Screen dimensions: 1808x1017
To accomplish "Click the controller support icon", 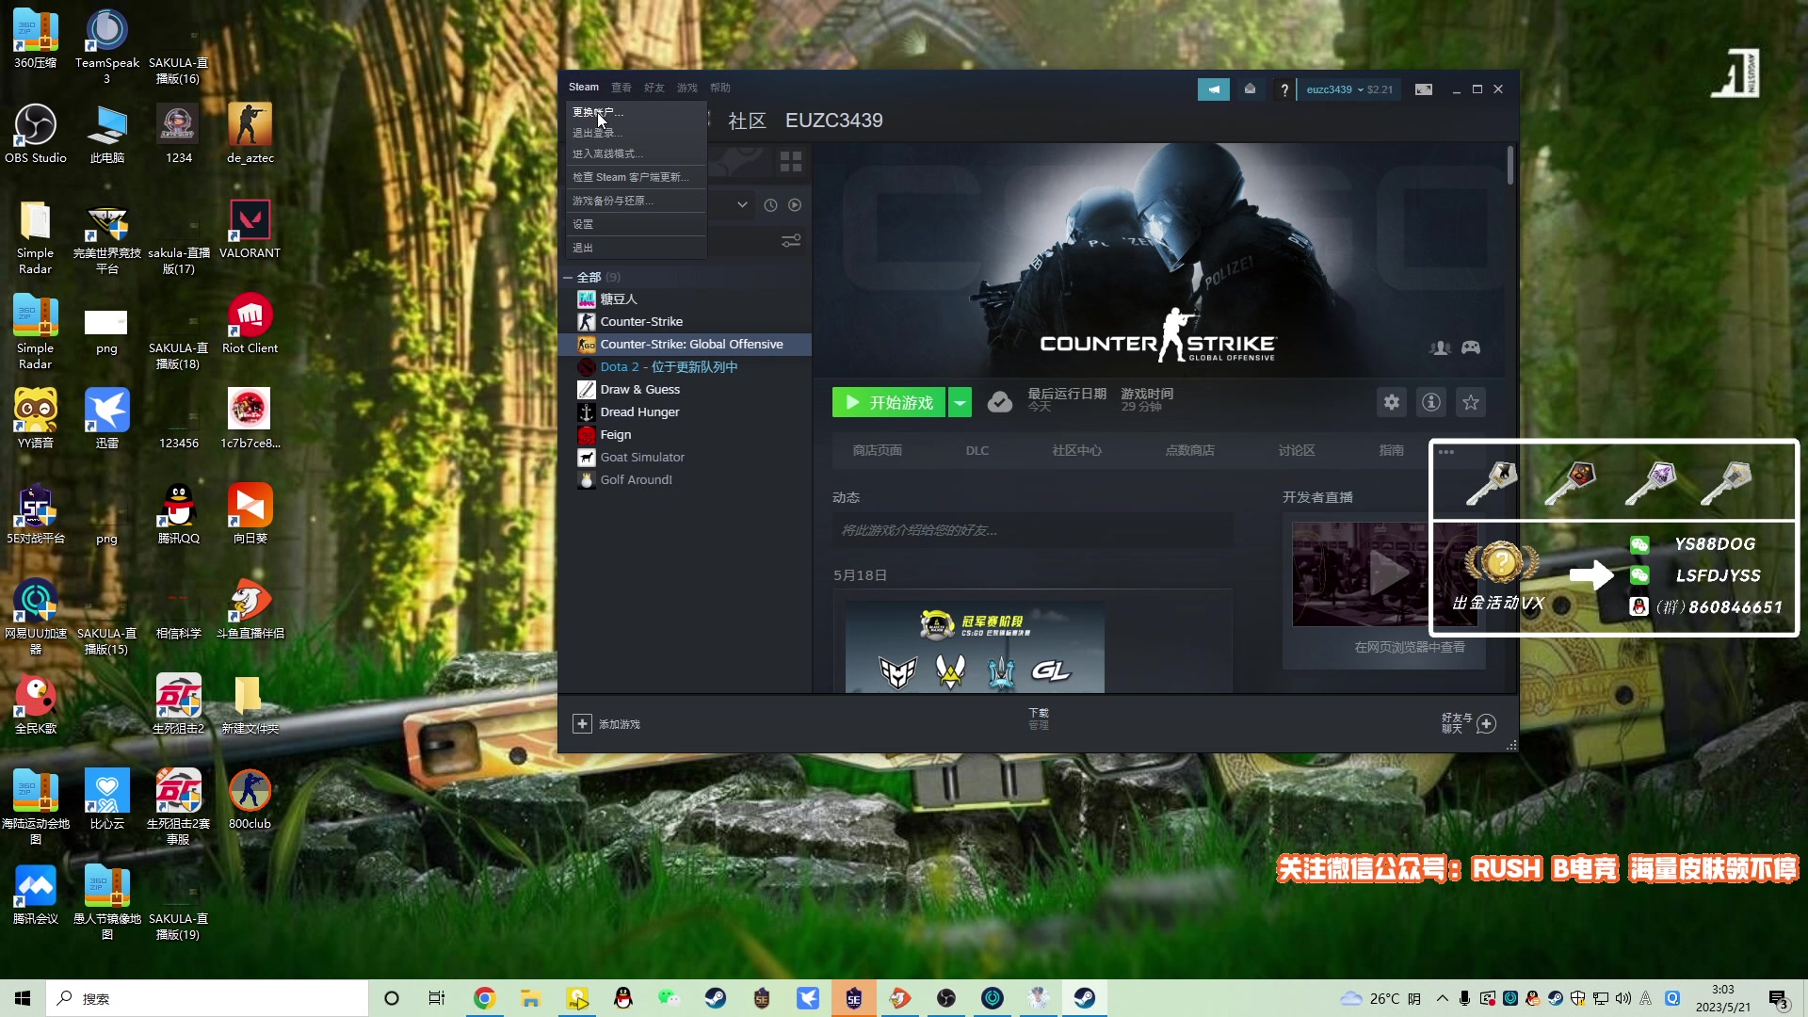I will click(x=1471, y=347).
